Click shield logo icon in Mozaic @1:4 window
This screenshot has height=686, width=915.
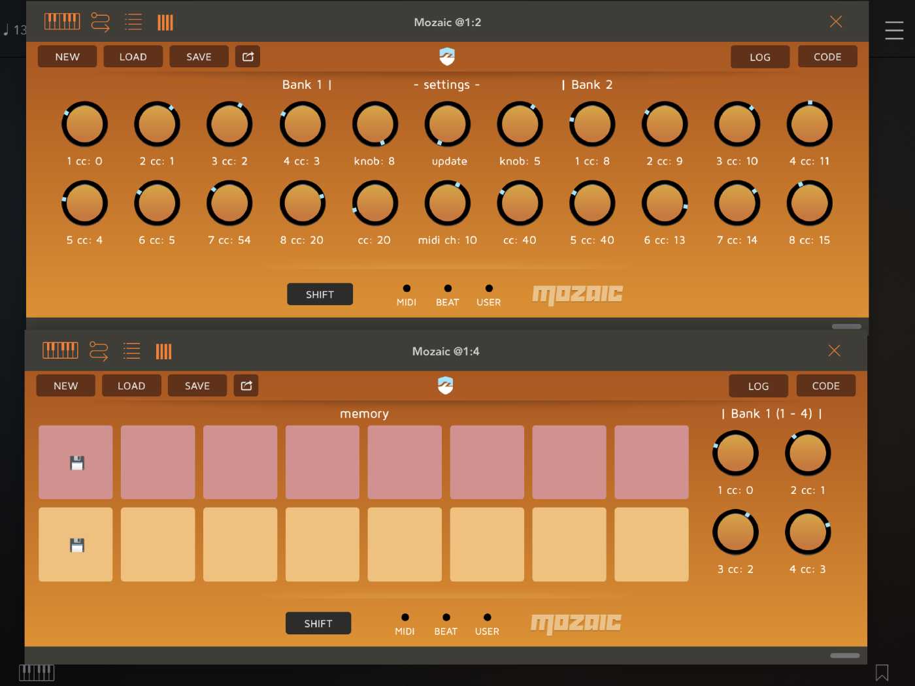[446, 386]
